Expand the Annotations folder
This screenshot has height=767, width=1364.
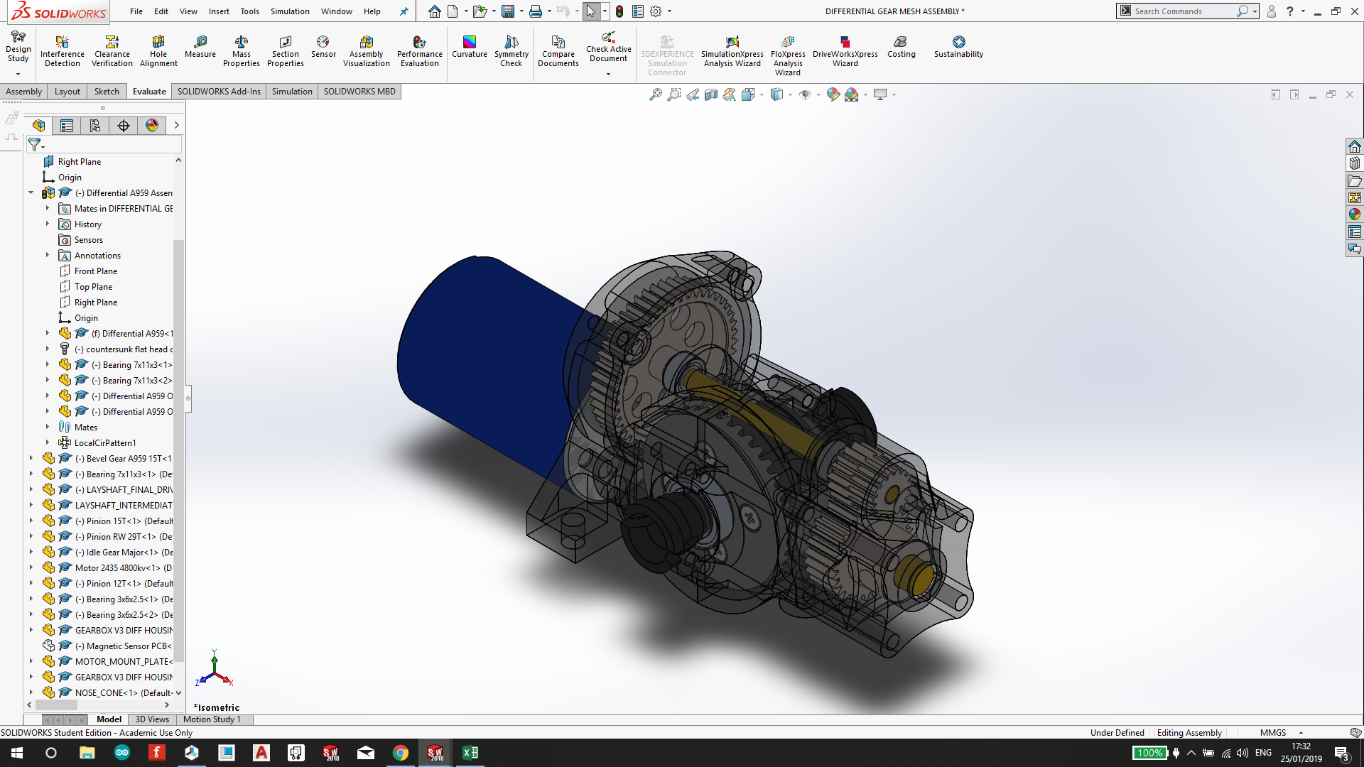[48, 256]
